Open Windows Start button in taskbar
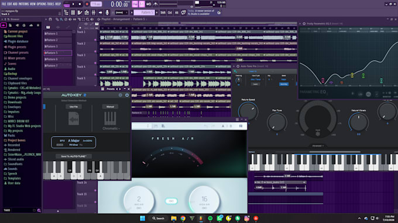The height and width of the screenshot is (223, 398). (x=142, y=218)
